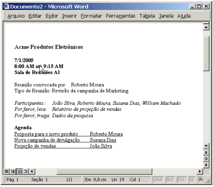Image resolution: width=213 pixels, height=187 pixels.
Task: Go to previous page with double-up arrow
Action: pos(206,152)
